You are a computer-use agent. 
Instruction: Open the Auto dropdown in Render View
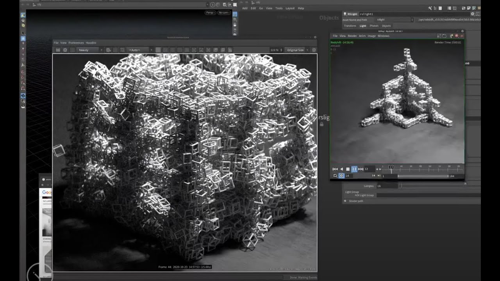coord(141,50)
